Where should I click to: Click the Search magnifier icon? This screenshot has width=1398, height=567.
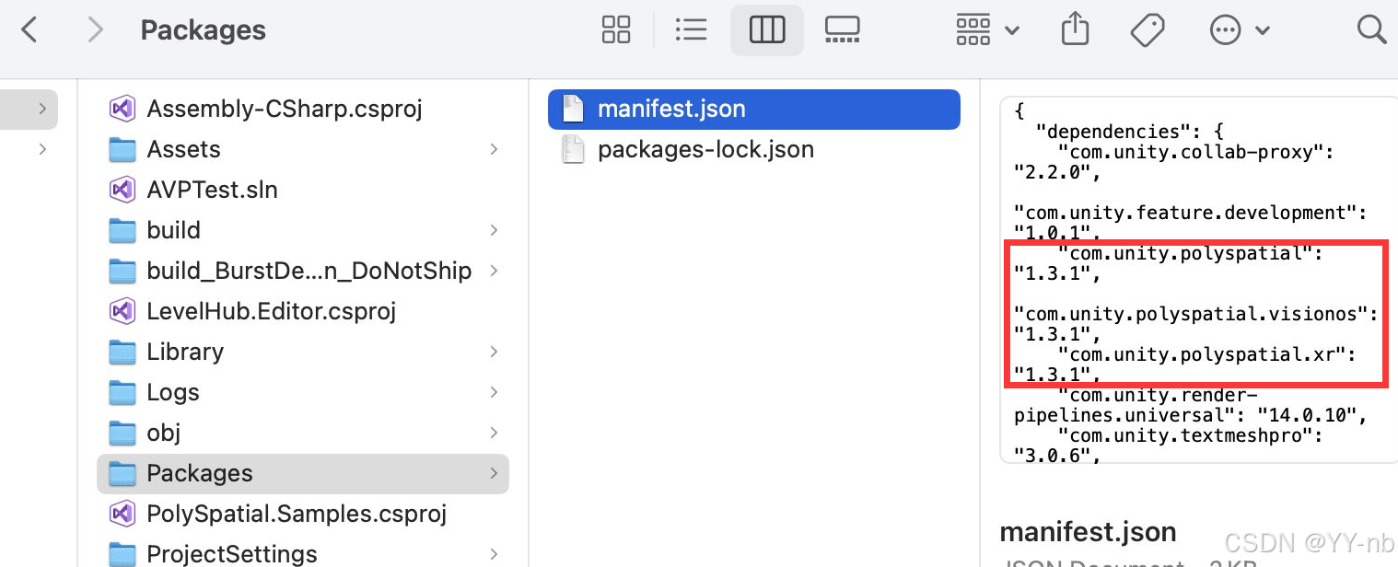pos(1371,30)
